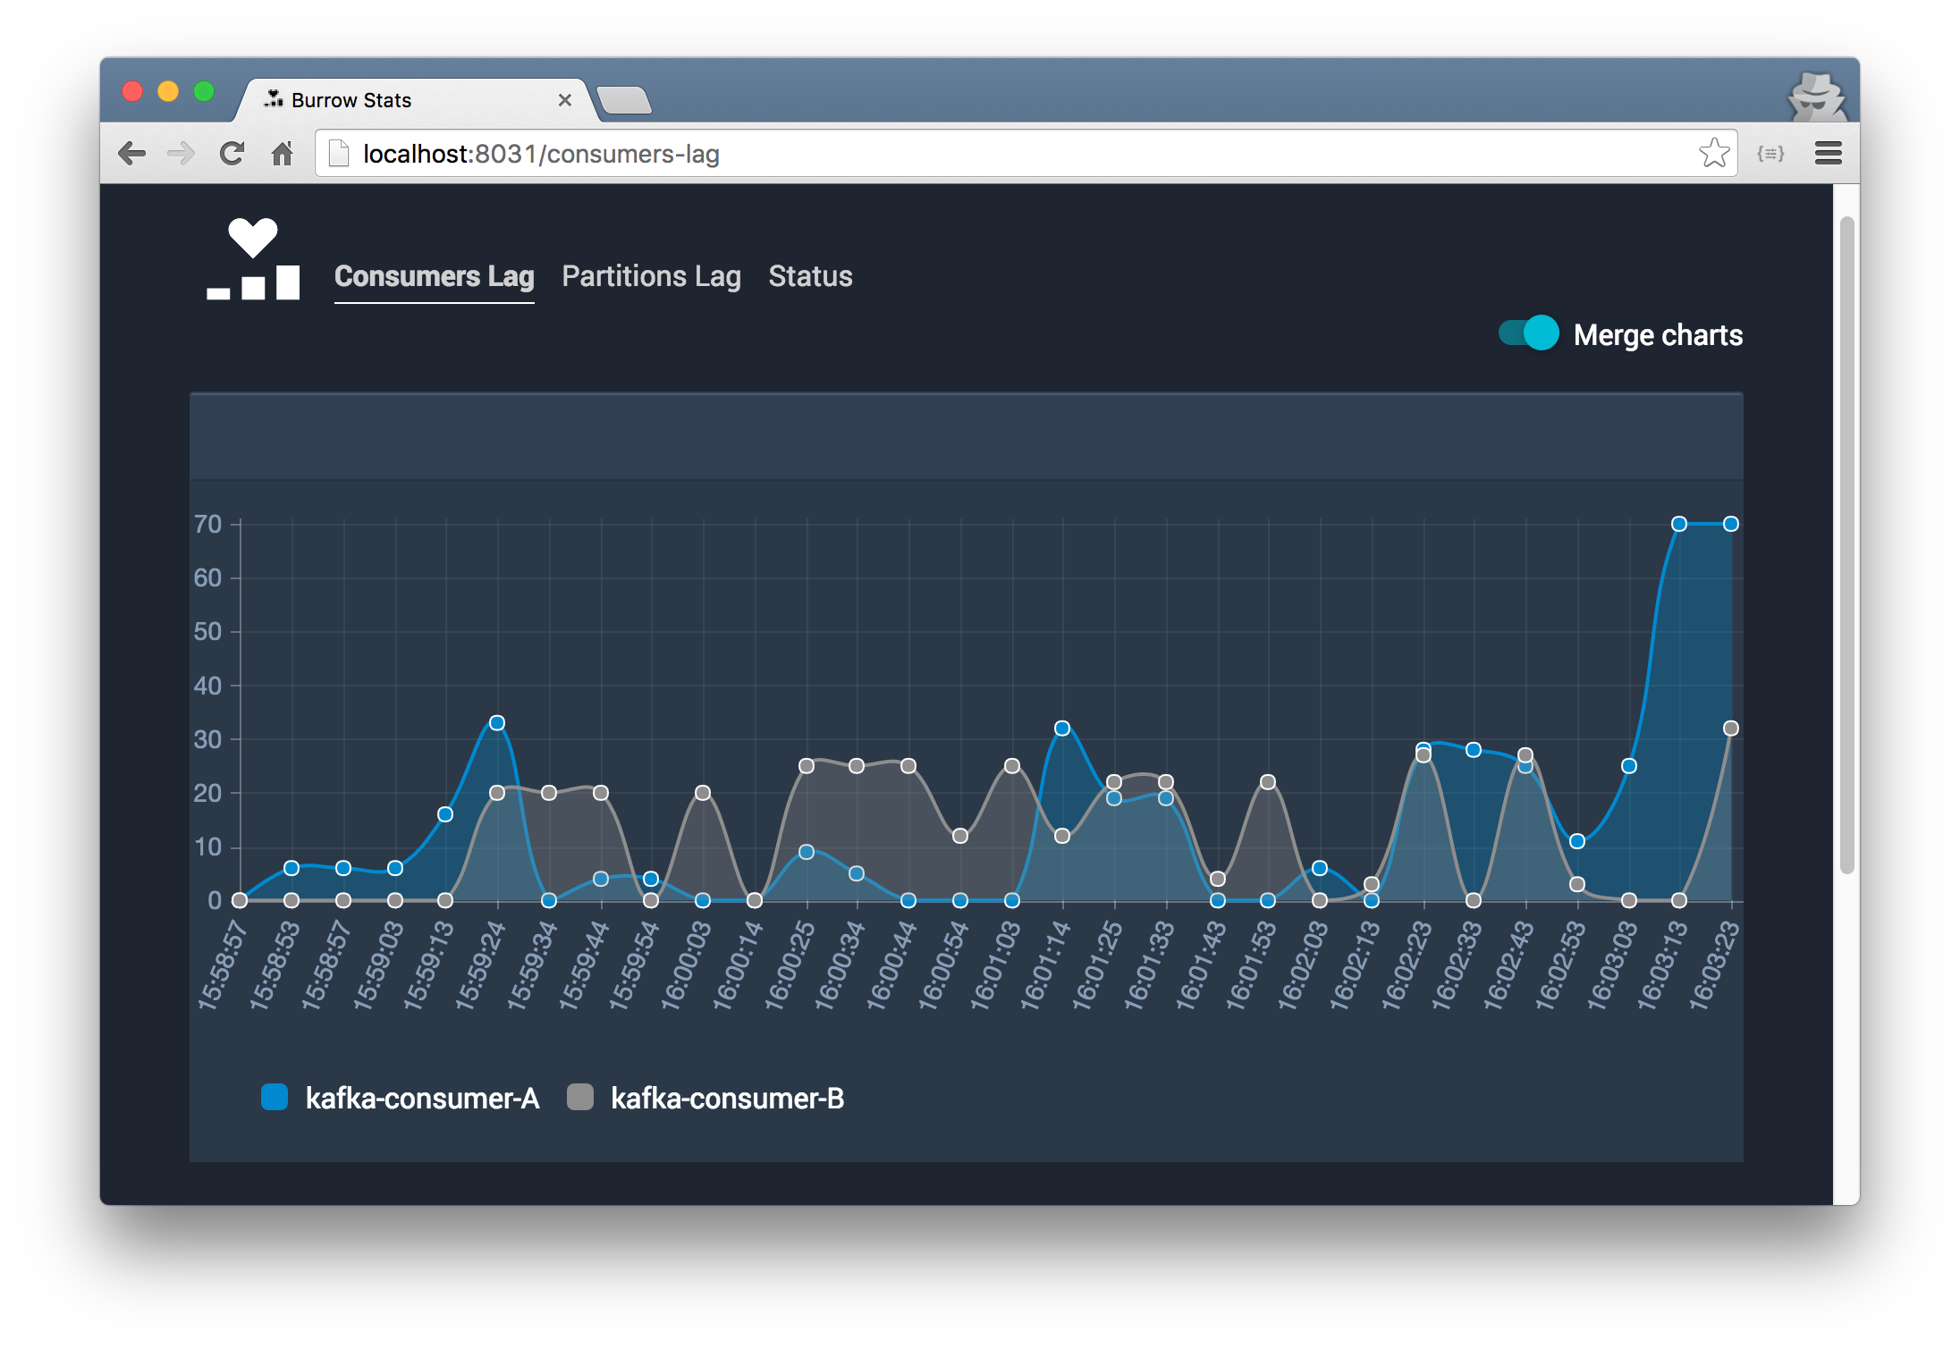Screen dimensions: 1960x1348
Task: Close the Burrow Stats browser tab
Action: [564, 100]
